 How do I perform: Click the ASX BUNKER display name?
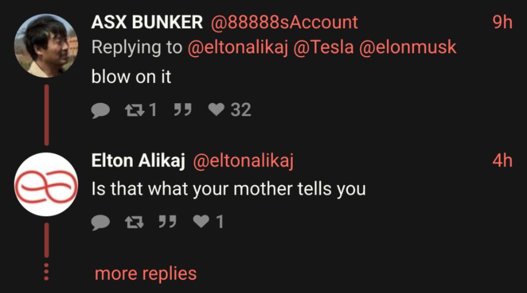coord(147,22)
